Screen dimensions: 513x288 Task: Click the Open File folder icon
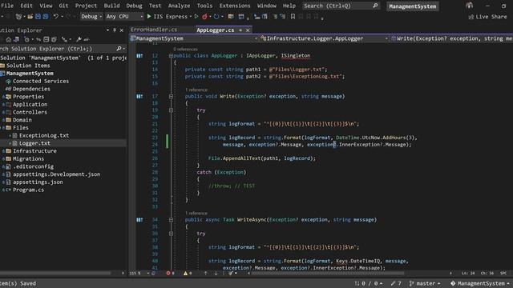tap(30, 16)
